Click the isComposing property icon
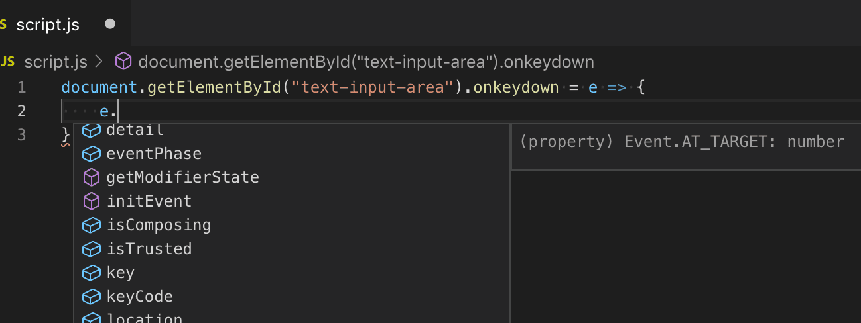The height and width of the screenshot is (323, 861). tap(90, 225)
